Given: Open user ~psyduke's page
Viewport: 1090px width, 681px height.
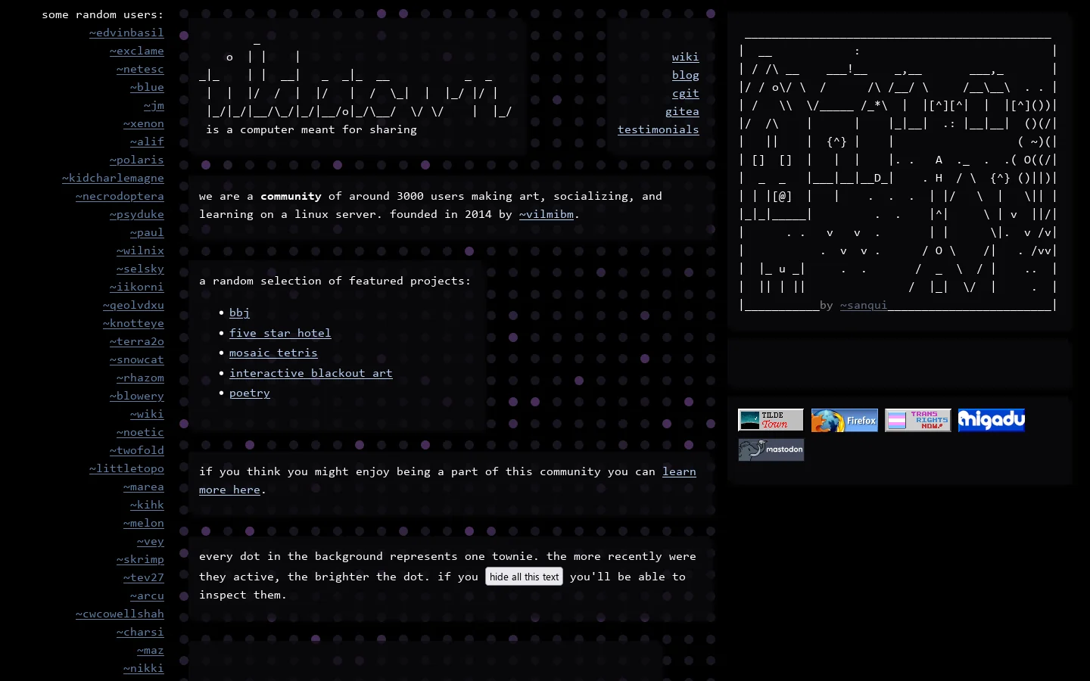Looking at the screenshot, I should click(x=137, y=214).
